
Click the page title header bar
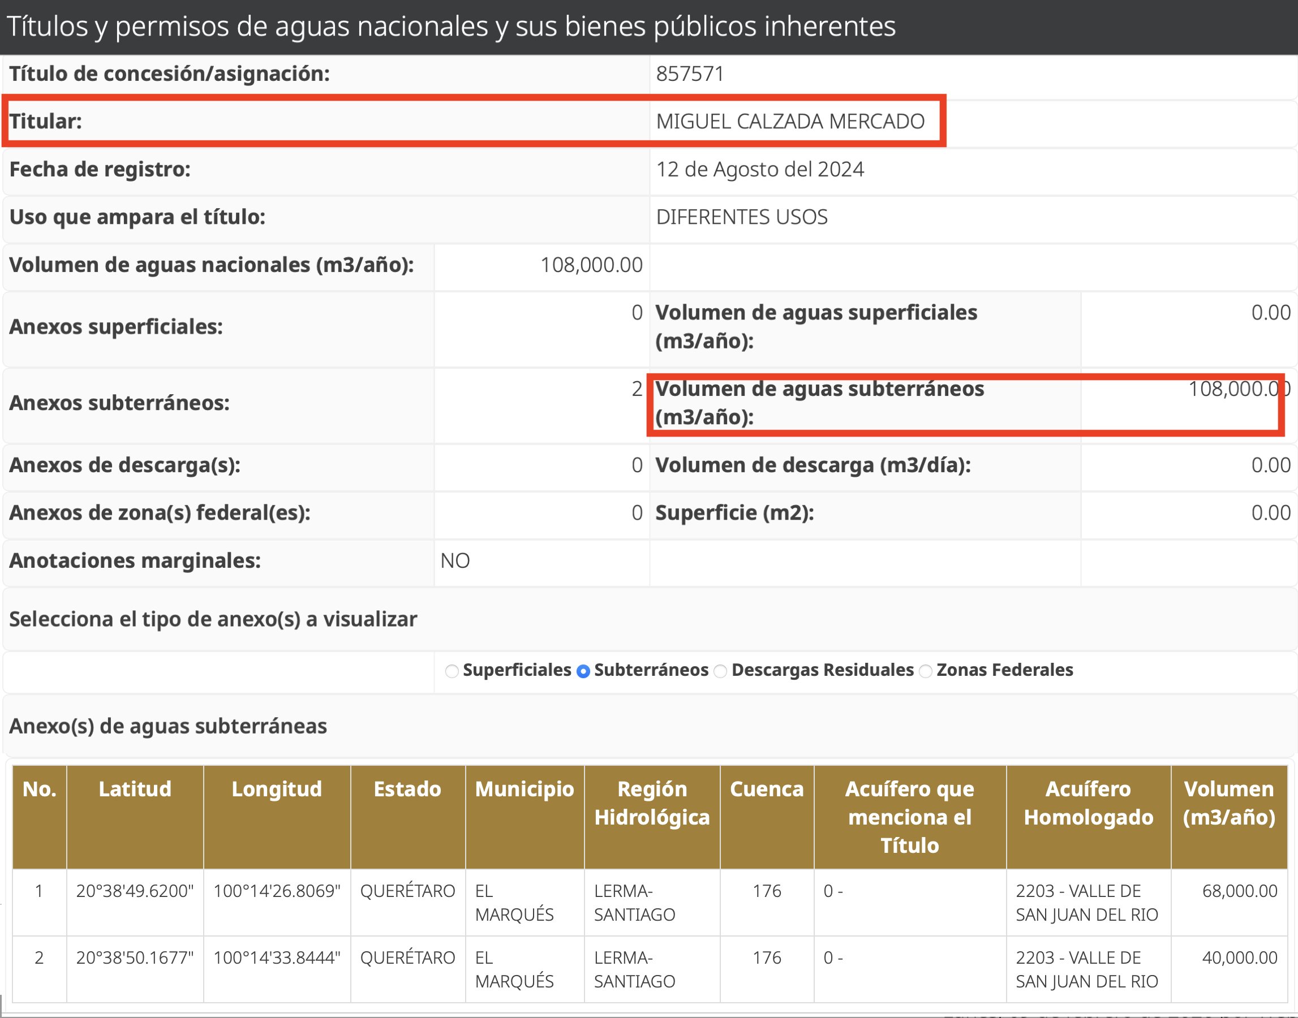coord(451,27)
